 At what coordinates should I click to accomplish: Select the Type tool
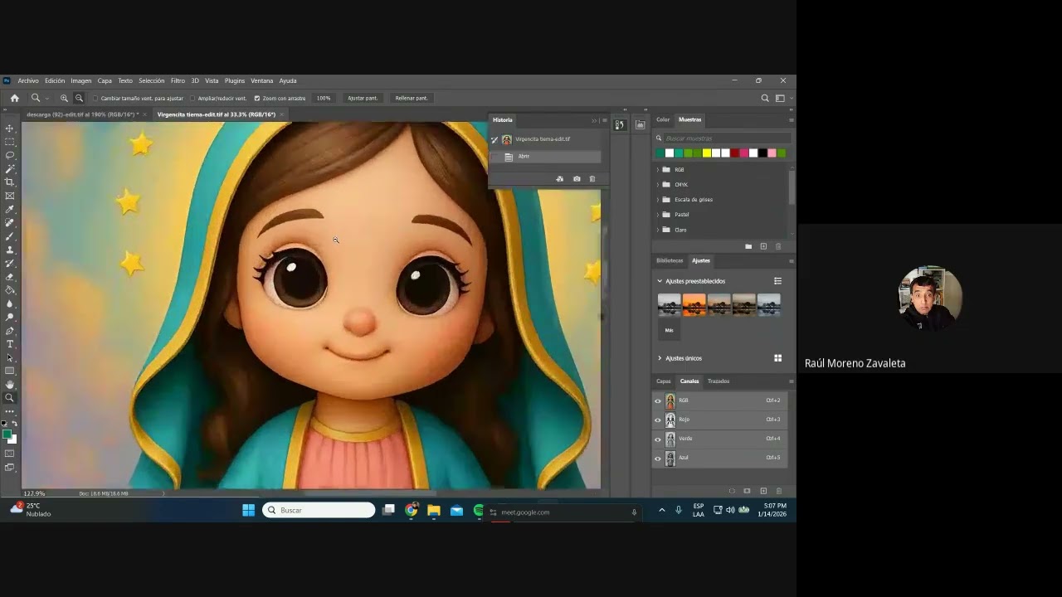coord(10,344)
